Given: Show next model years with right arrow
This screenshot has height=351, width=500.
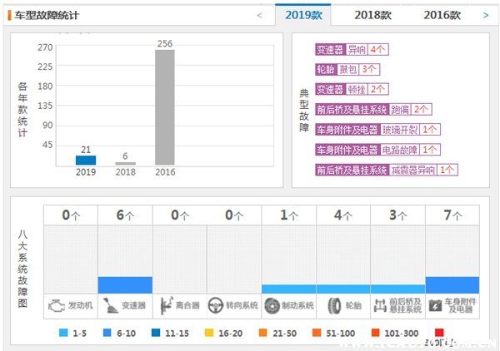Looking at the screenshot, I should (486, 15).
